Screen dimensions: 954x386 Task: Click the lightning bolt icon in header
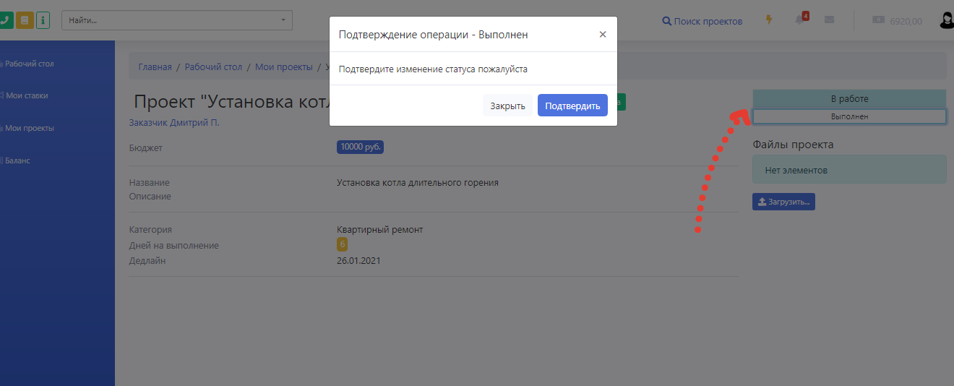(769, 20)
